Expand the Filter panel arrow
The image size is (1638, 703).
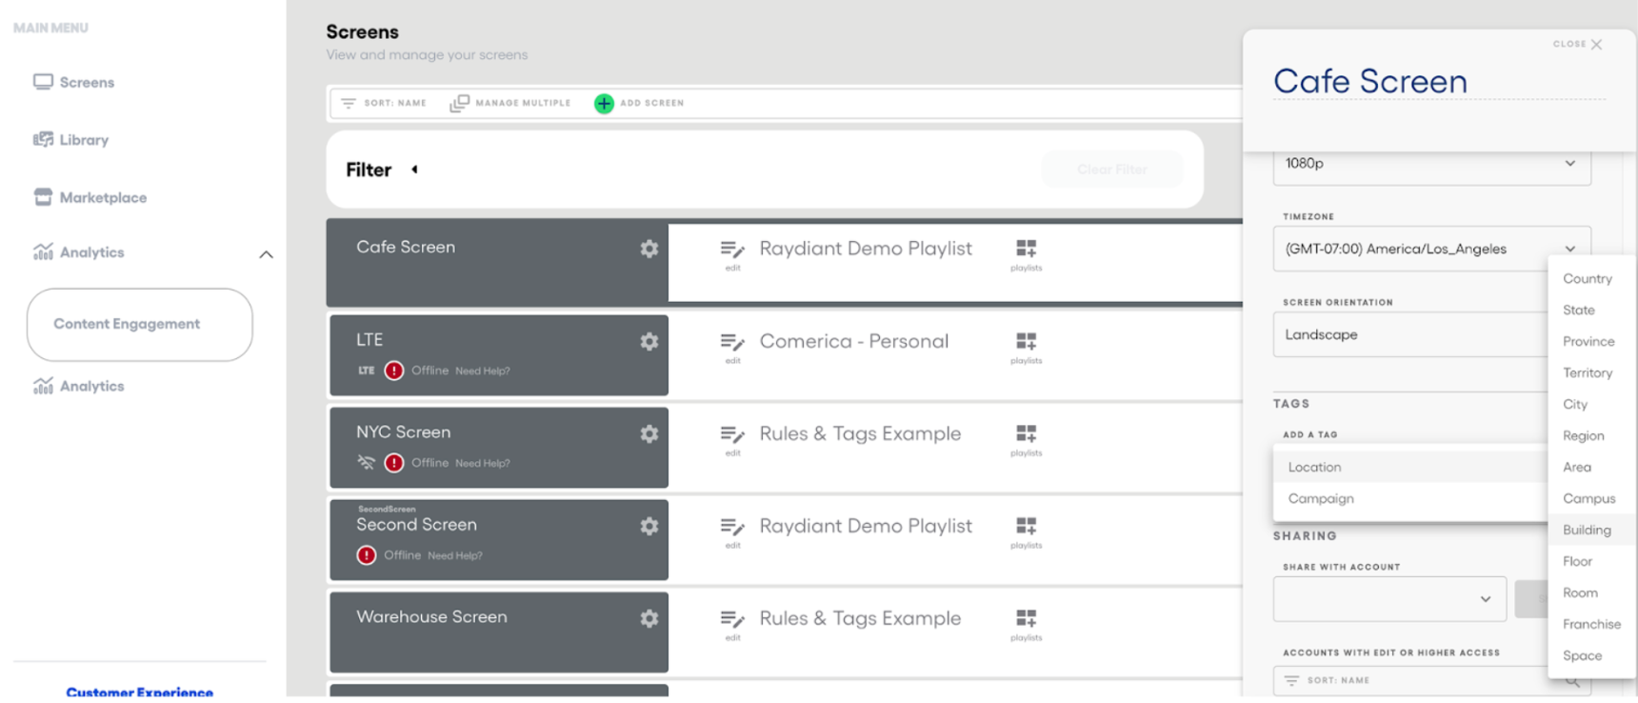click(x=414, y=170)
